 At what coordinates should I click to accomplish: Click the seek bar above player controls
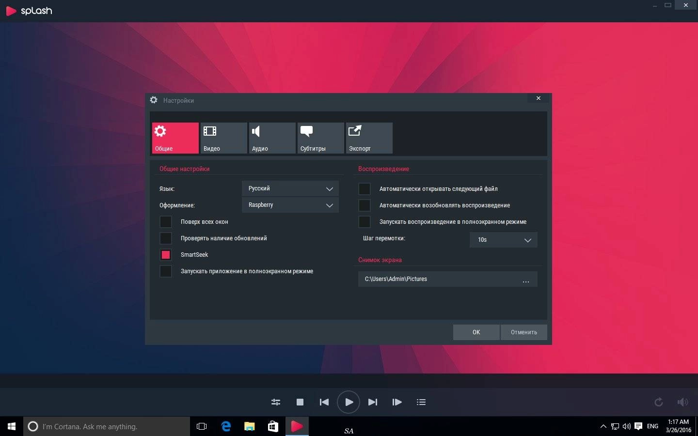click(349, 381)
